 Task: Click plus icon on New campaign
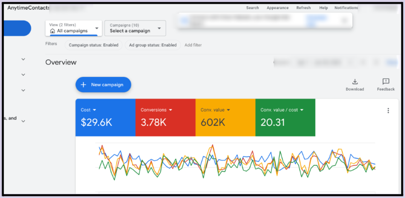[x=83, y=85]
